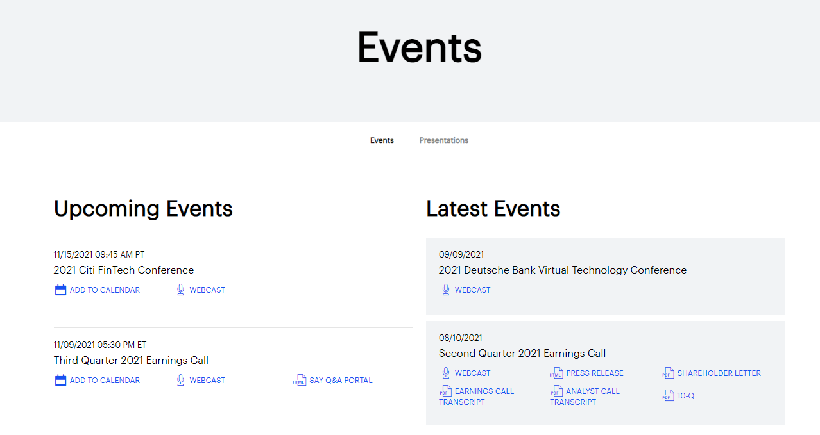Viewport: 820px width, 435px height.
Task: Open the 10-Q document link
Action: (678, 396)
